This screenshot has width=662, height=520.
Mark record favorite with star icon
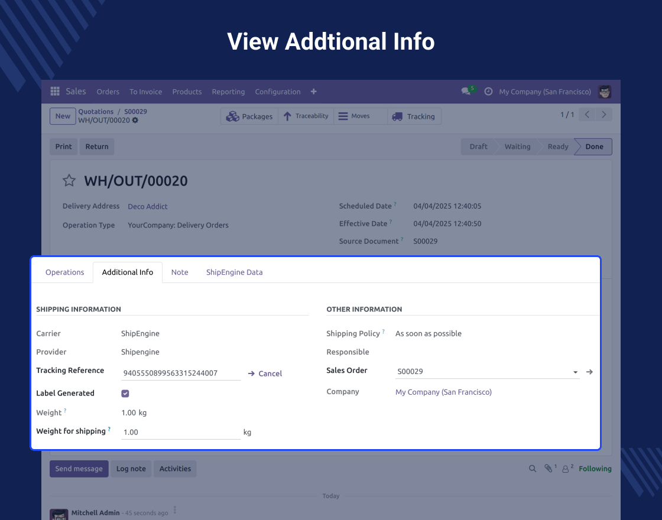(x=69, y=181)
